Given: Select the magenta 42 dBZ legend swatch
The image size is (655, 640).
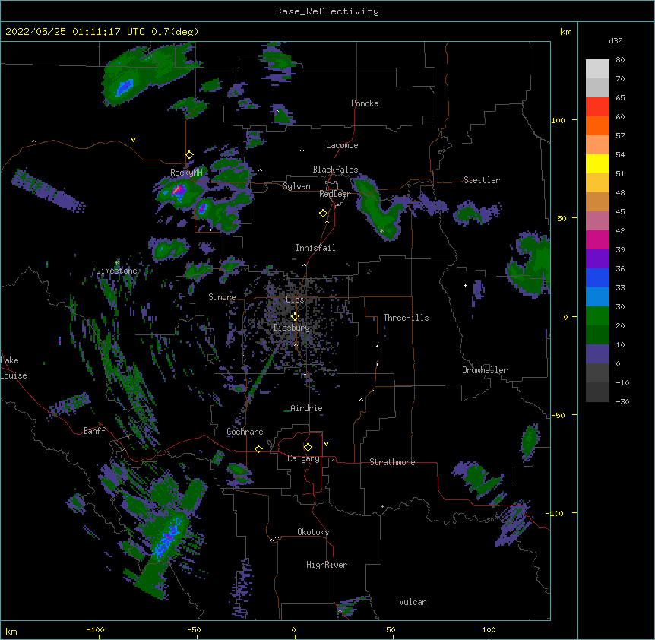Looking at the screenshot, I should [597, 239].
